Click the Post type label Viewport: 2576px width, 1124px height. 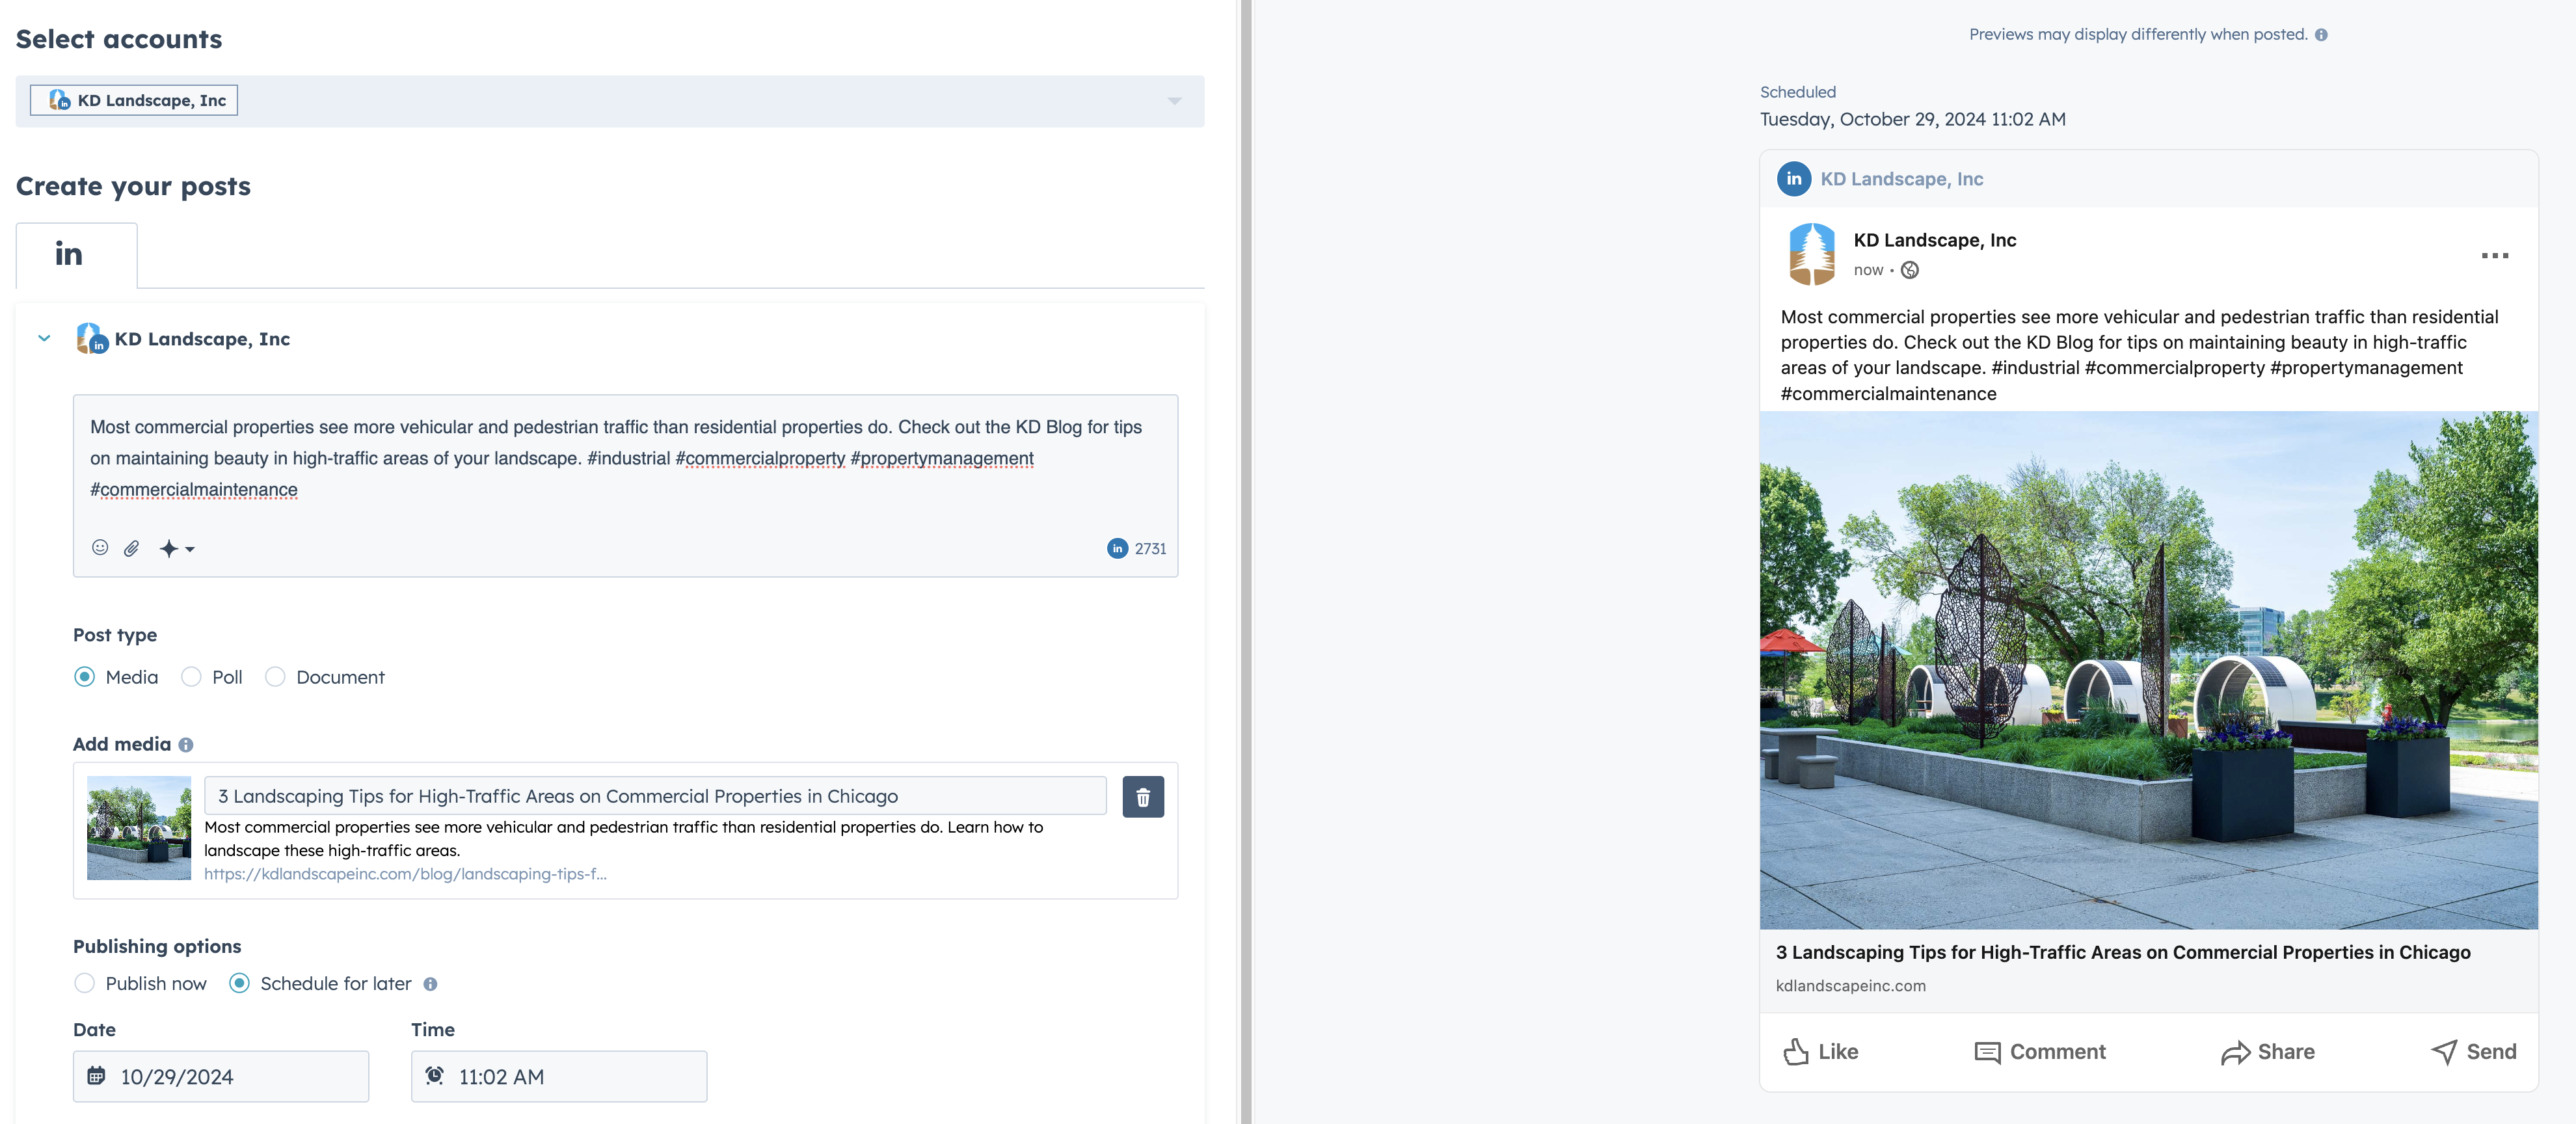[x=115, y=635]
